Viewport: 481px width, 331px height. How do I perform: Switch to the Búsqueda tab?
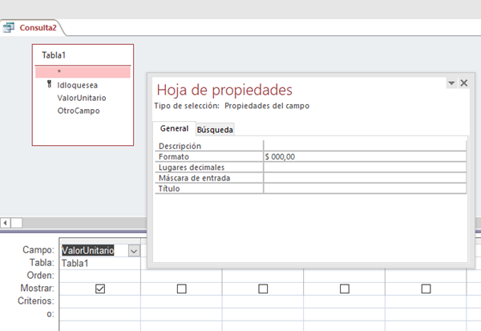pyautogui.click(x=215, y=129)
